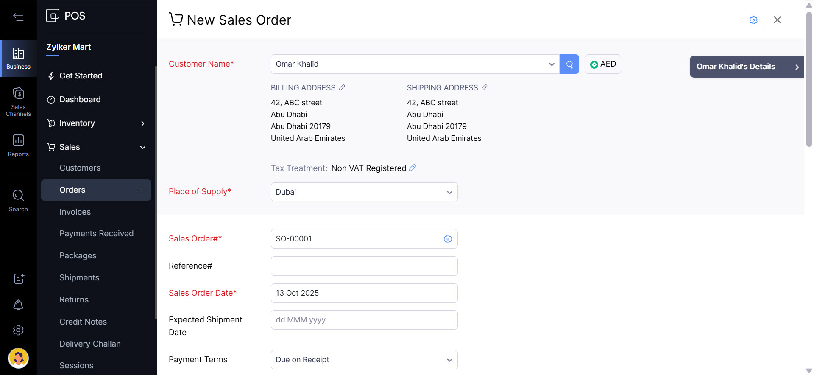The width and height of the screenshot is (814, 375).
Task: Collapse the Sales menu section
Action: coord(142,147)
